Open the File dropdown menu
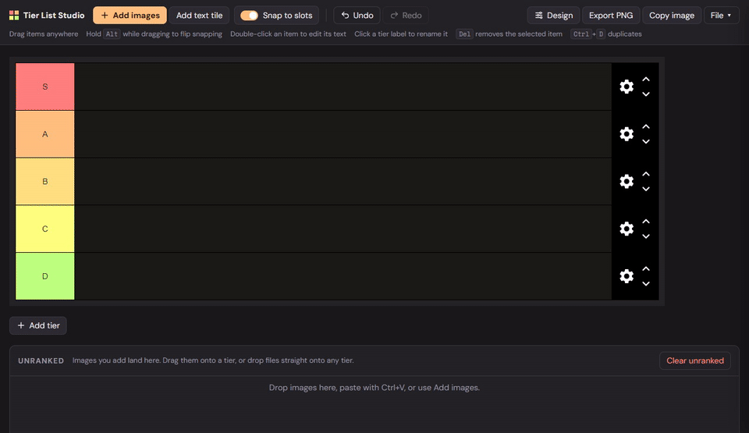Image resolution: width=749 pixels, height=433 pixels. pos(721,16)
